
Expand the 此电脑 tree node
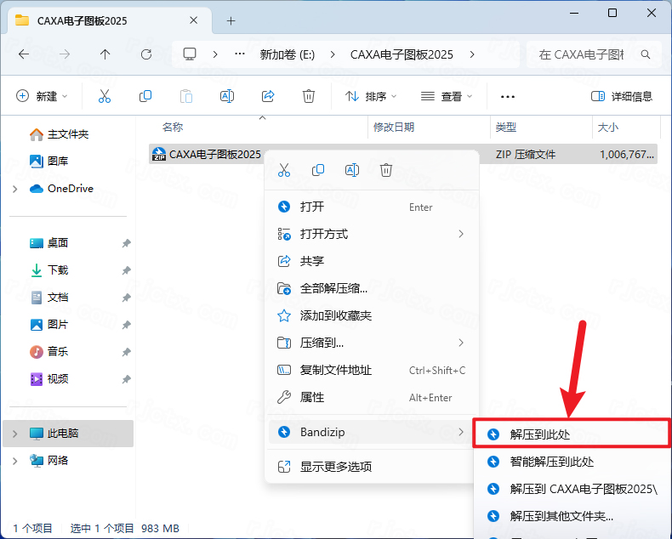click(x=14, y=434)
